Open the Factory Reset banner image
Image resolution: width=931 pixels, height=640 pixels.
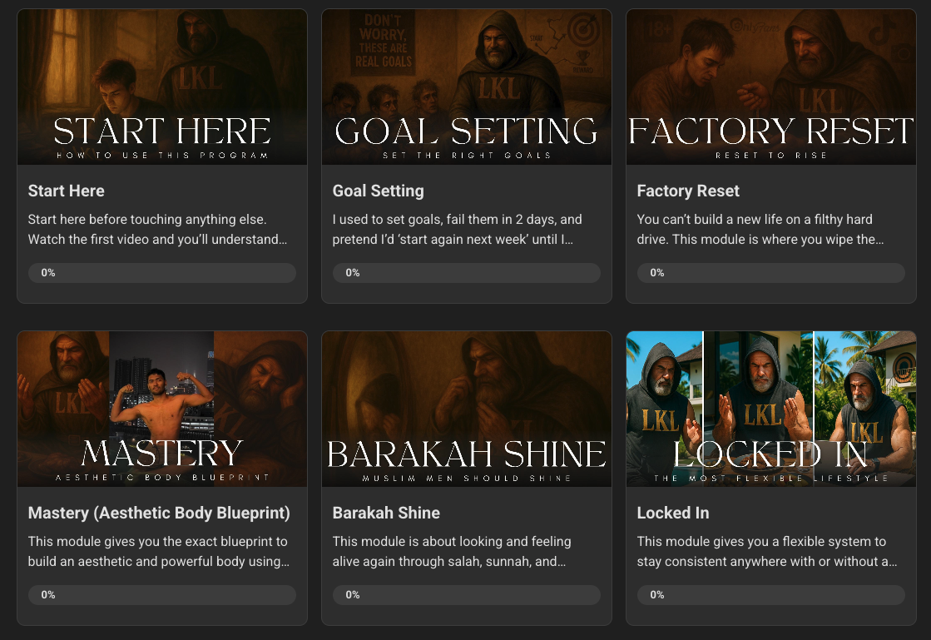(x=771, y=87)
